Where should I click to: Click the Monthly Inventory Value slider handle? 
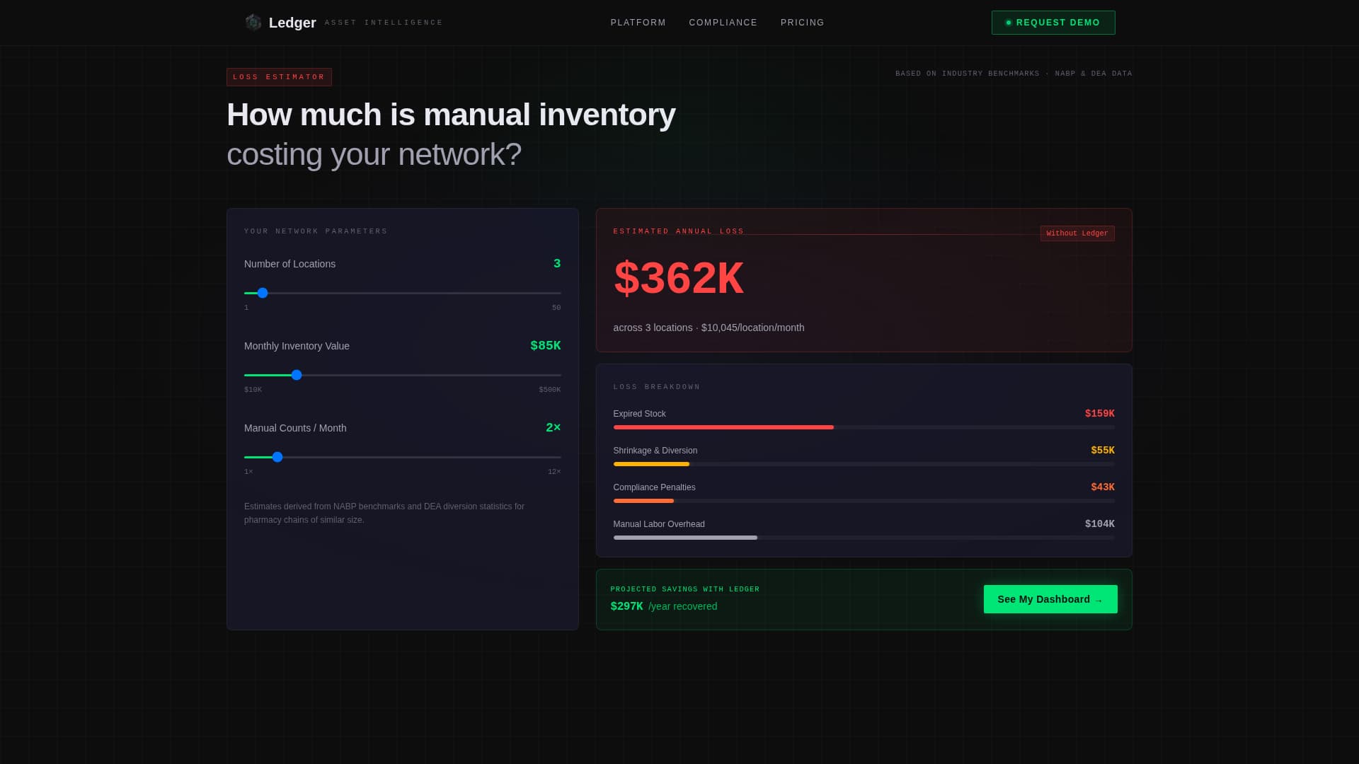pos(297,375)
